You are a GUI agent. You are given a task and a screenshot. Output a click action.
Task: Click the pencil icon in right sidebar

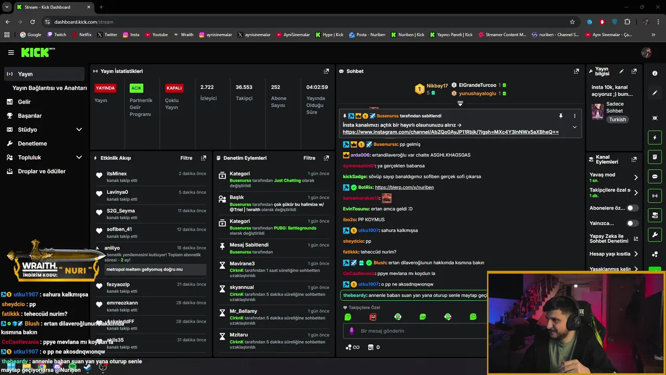[x=655, y=93]
